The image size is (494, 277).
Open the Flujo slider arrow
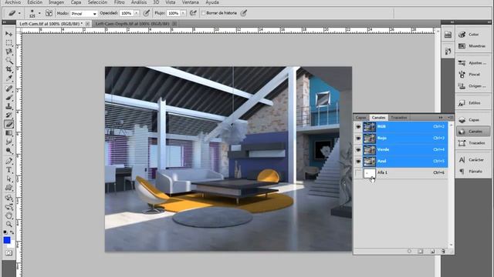[183, 13]
